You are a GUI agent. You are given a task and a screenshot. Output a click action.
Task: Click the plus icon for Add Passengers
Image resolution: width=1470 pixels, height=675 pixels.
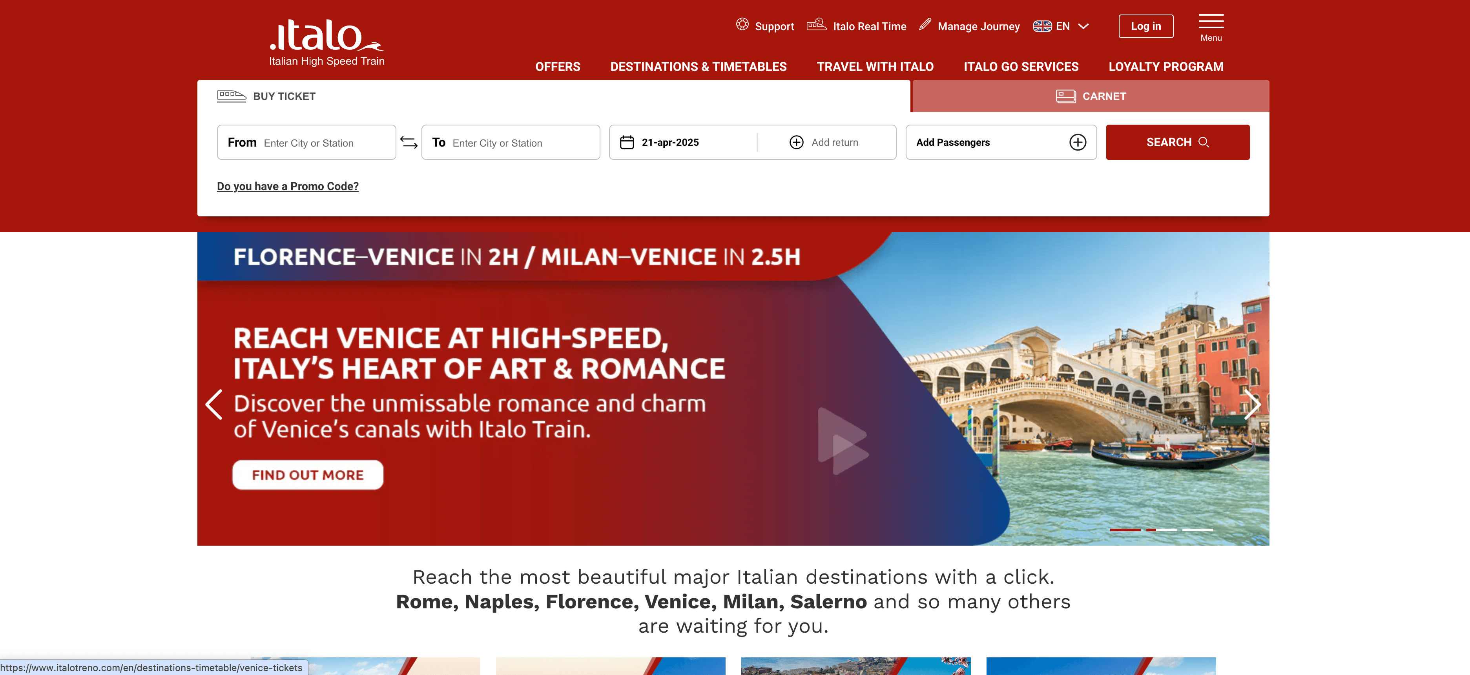[x=1078, y=142]
